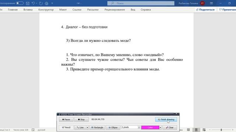Open the Вставка ribbon tab

pyautogui.click(x=28, y=10)
